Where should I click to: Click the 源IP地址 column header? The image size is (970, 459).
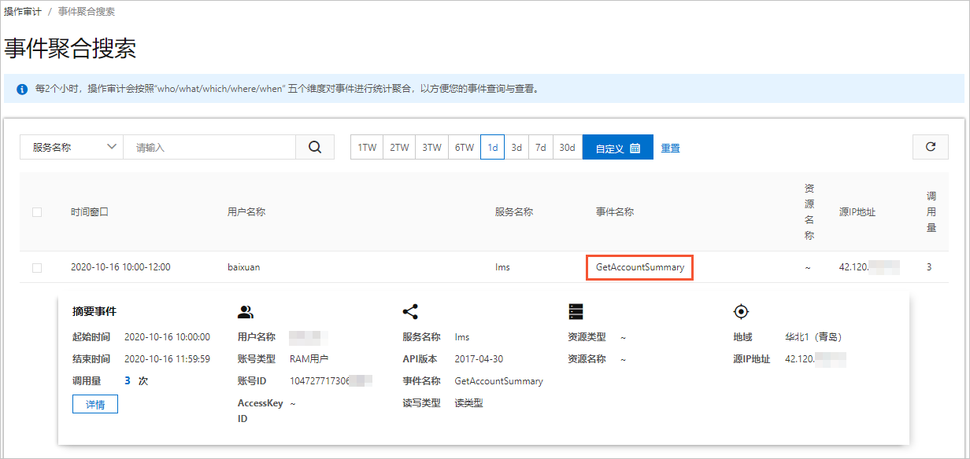[857, 212]
